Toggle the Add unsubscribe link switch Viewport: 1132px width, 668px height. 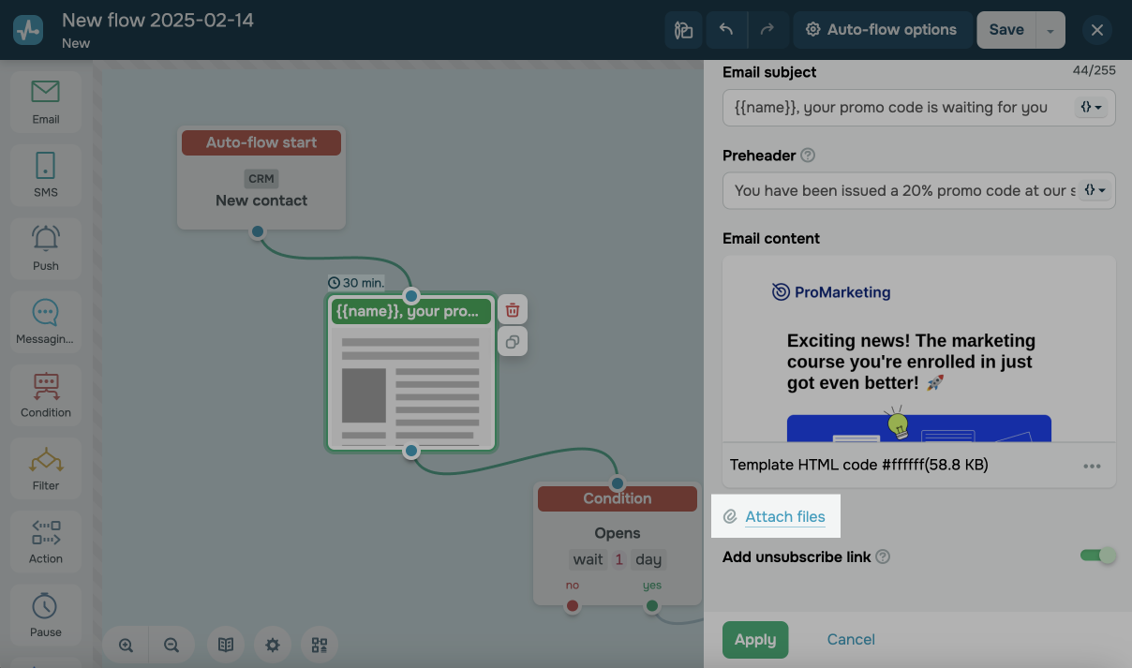click(x=1097, y=557)
